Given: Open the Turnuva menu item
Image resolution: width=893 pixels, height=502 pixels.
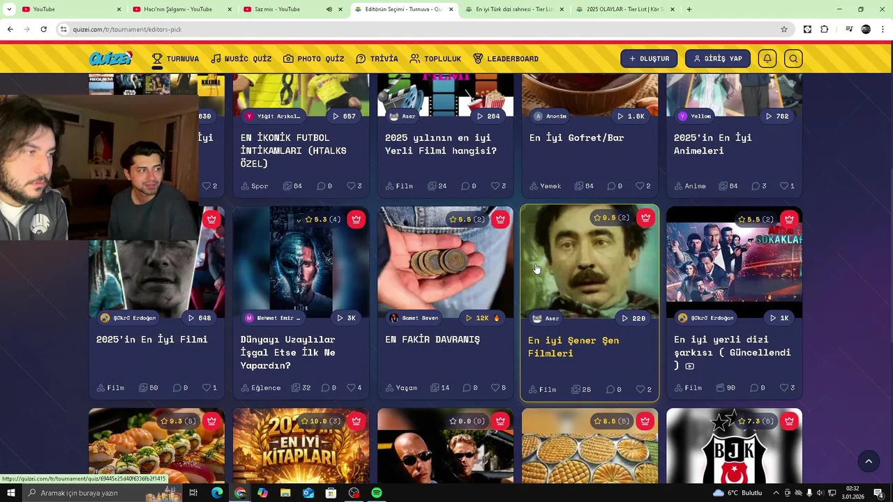Looking at the screenshot, I should 175,59.
